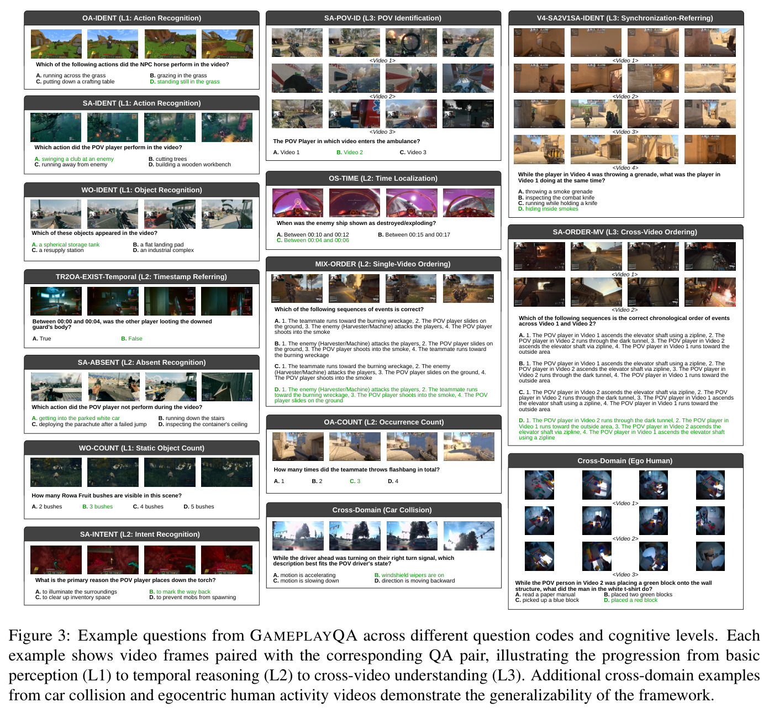Click the first red cockpit spaceship frame
The image size is (769, 713).
point(298,203)
